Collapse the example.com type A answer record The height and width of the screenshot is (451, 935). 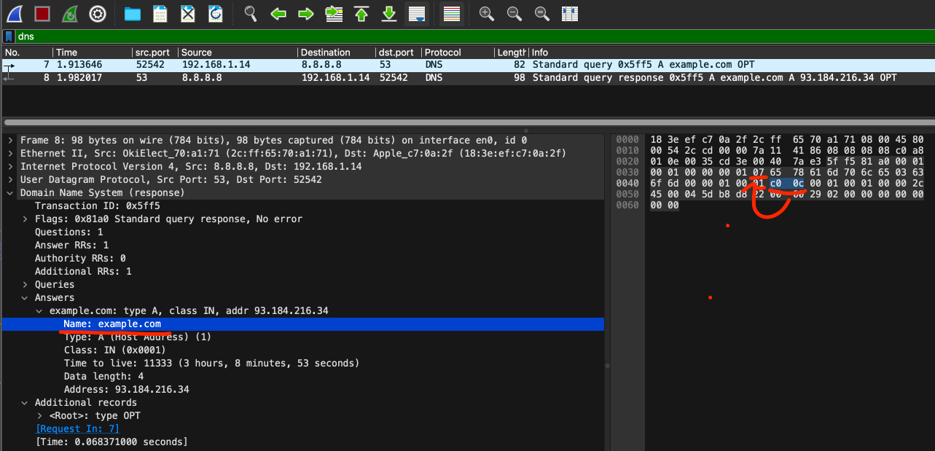coord(40,310)
